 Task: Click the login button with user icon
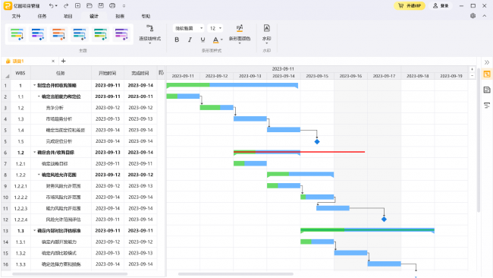[441, 5]
